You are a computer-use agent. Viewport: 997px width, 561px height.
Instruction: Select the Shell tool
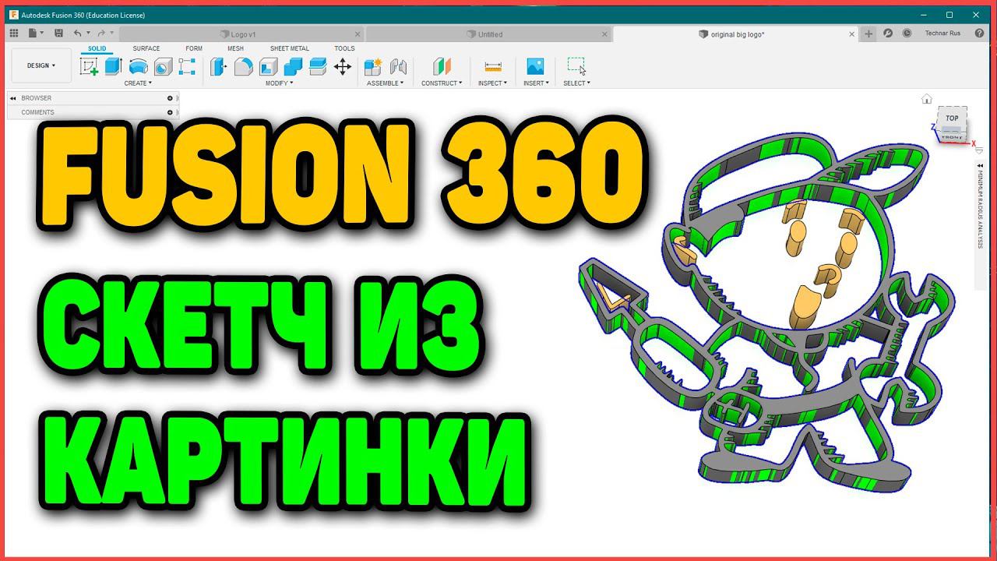[268, 66]
